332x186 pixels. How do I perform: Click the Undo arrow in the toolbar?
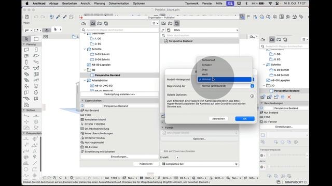click(x=36, y=17)
